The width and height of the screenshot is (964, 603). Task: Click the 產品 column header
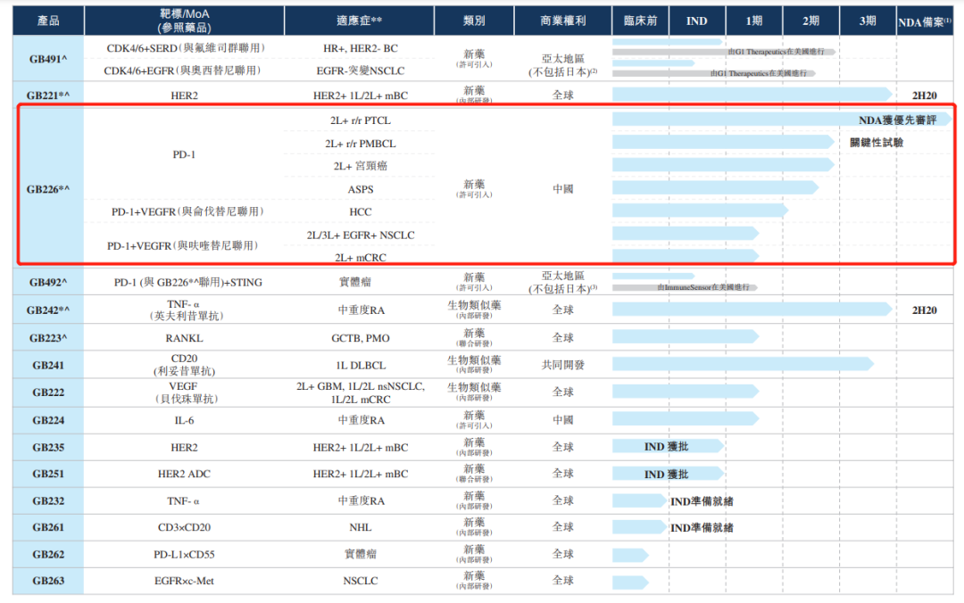click(48, 21)
